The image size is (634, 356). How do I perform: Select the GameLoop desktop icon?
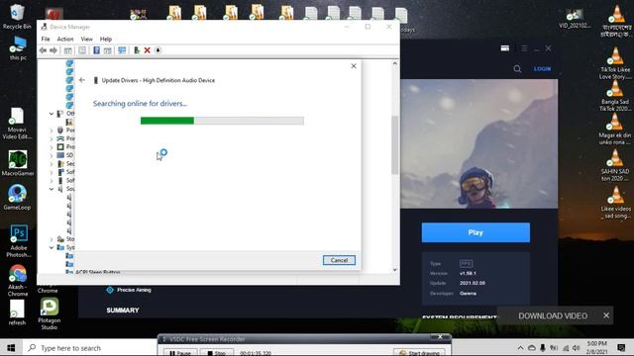coord(17,197)
